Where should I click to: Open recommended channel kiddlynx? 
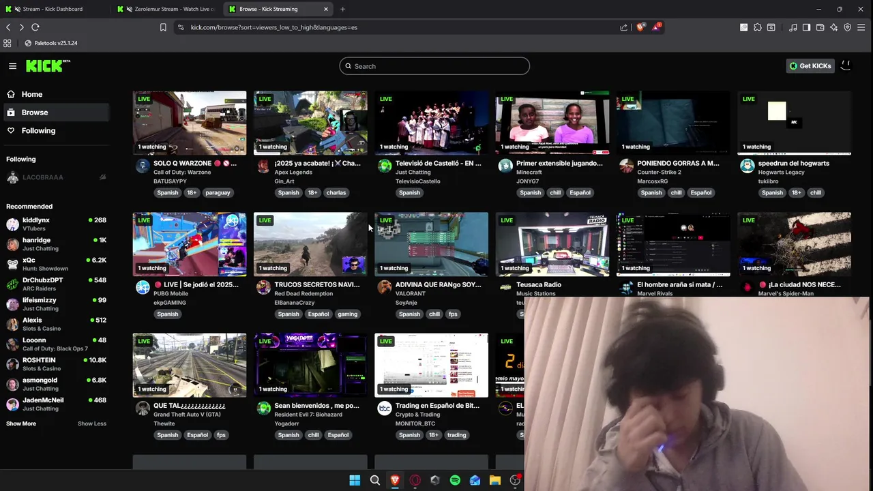click(x=56, y=224)
